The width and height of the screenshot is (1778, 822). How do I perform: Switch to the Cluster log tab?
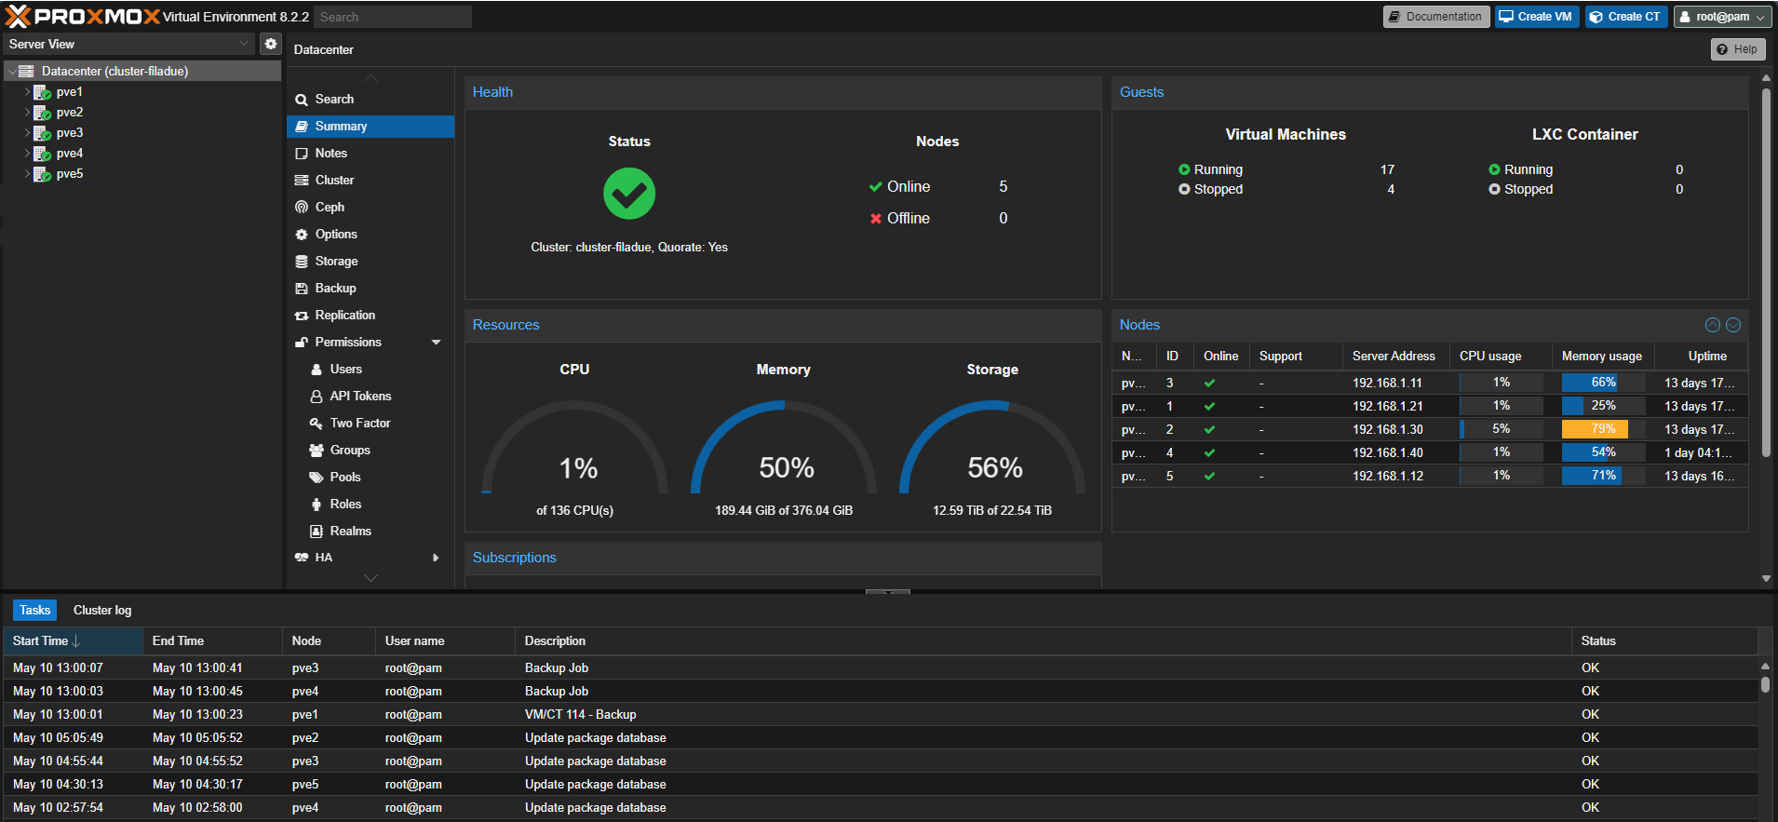click(x=102, y=610)
